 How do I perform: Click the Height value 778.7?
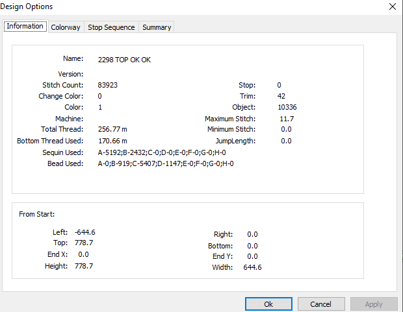click(x=84, y=266)
